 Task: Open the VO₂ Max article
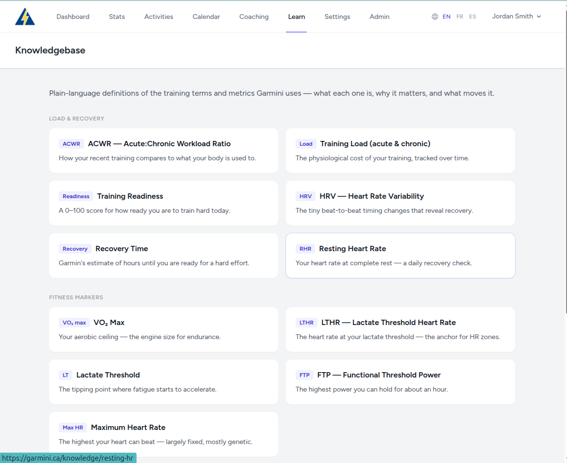click(x=164, y=329)
